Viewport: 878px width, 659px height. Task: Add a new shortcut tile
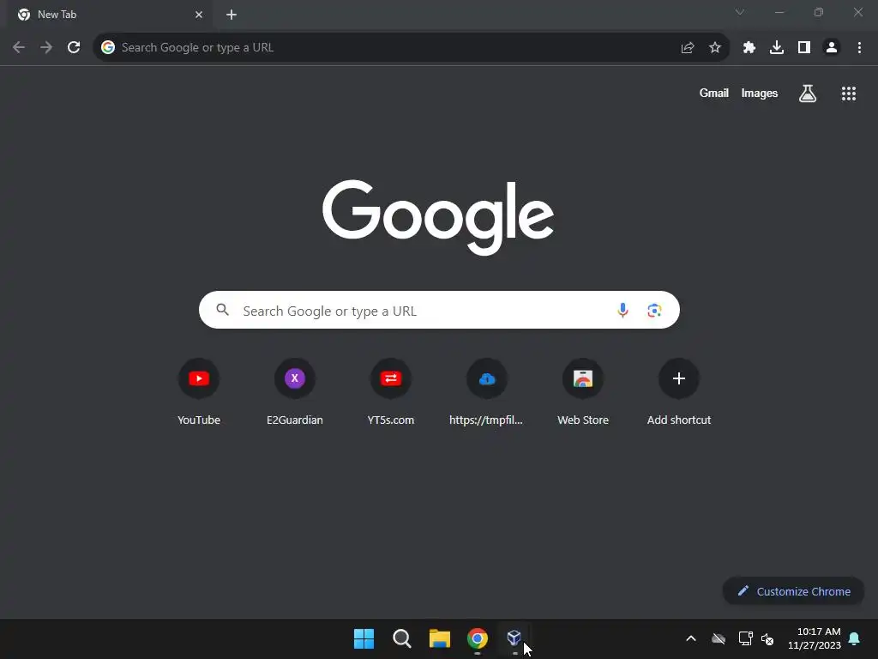click(679, 392)
